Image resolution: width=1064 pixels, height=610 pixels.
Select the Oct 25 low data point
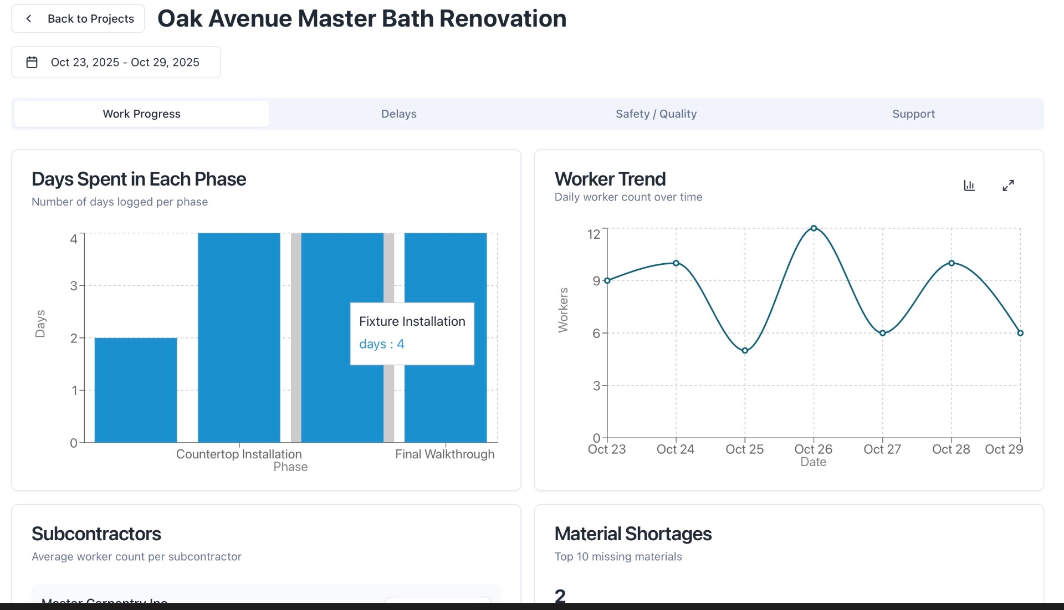pos(745,351)
